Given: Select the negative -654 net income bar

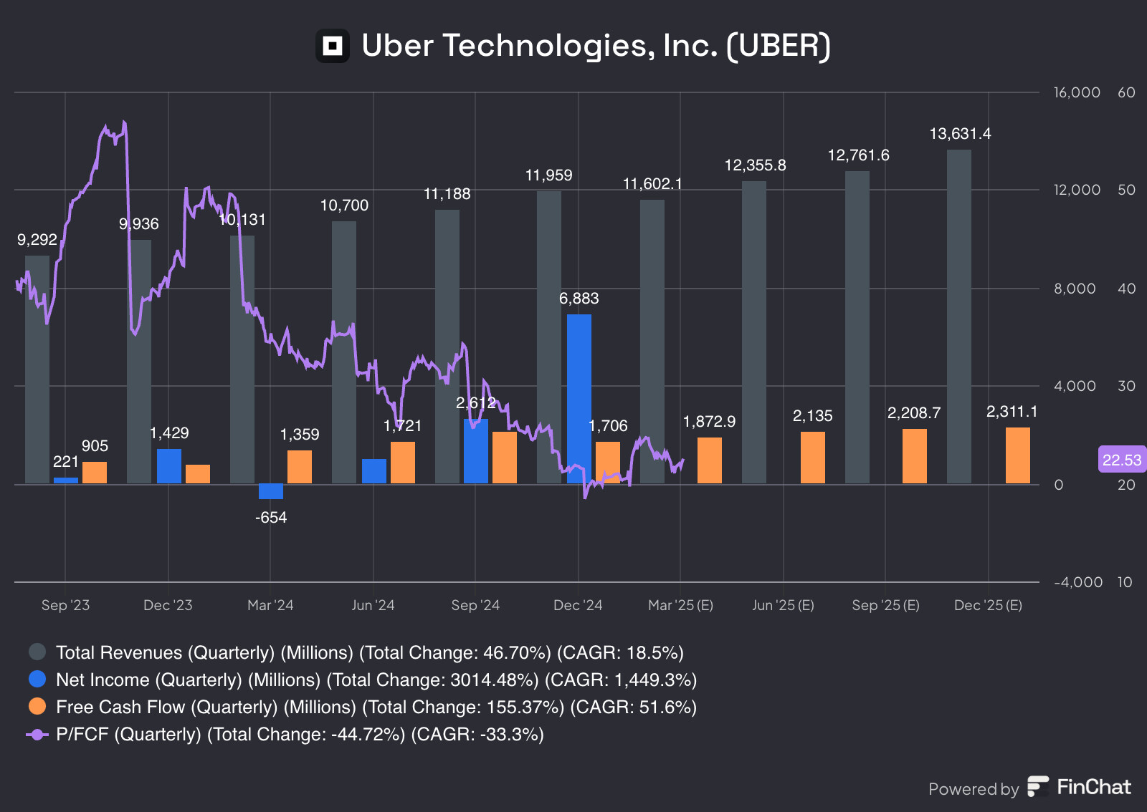Looking at the screenshot, I should coord(271,491).
